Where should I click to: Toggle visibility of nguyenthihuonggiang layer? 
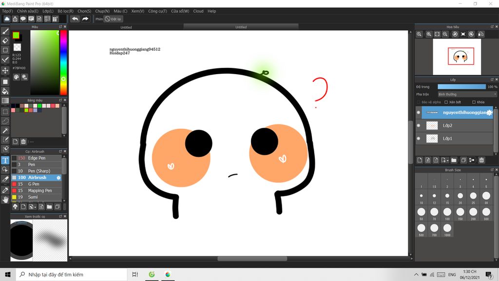pyautogui.click(x=419, y=113)
